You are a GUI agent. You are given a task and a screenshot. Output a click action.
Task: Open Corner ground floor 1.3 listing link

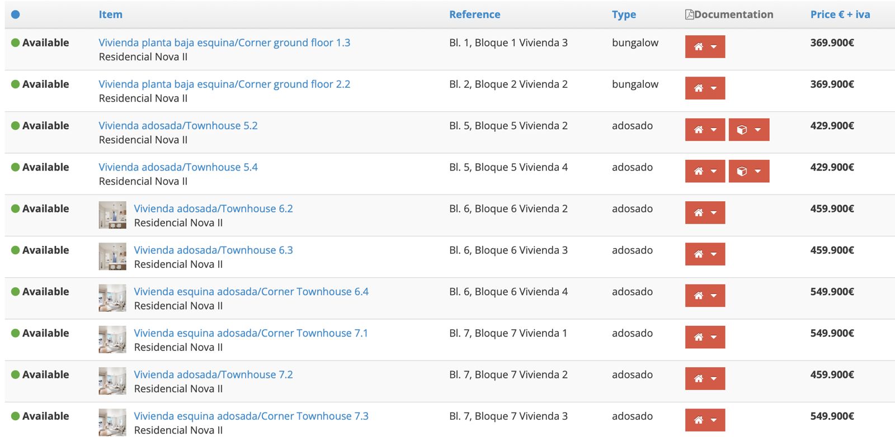coord(224,42)
